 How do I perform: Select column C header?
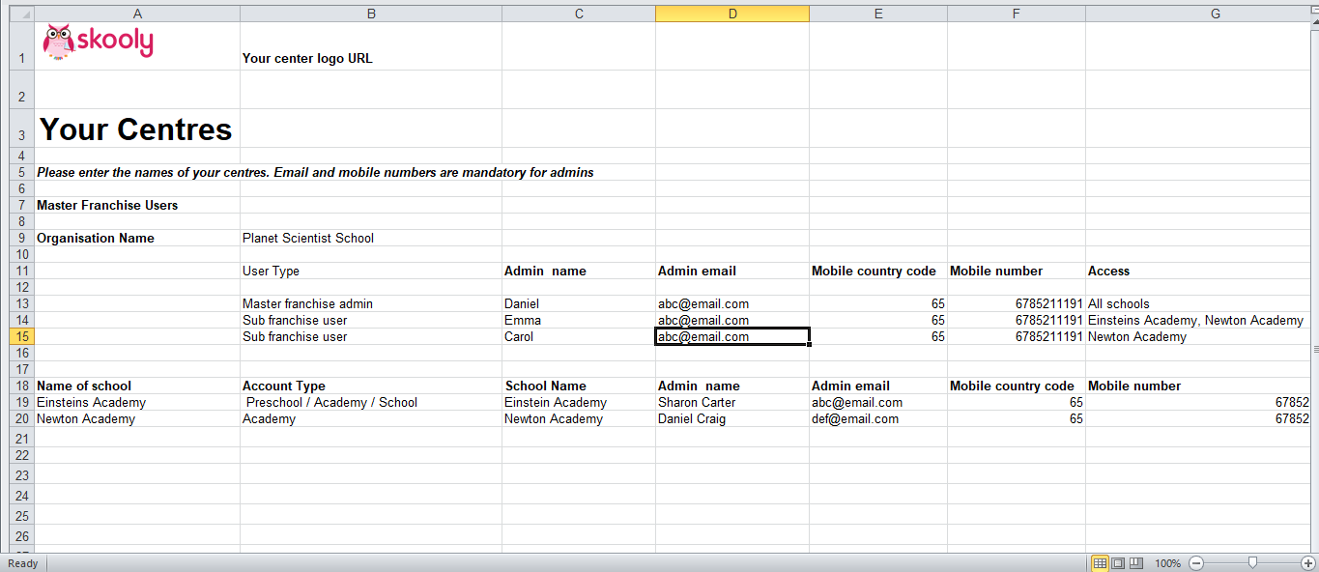coord(579,14)
